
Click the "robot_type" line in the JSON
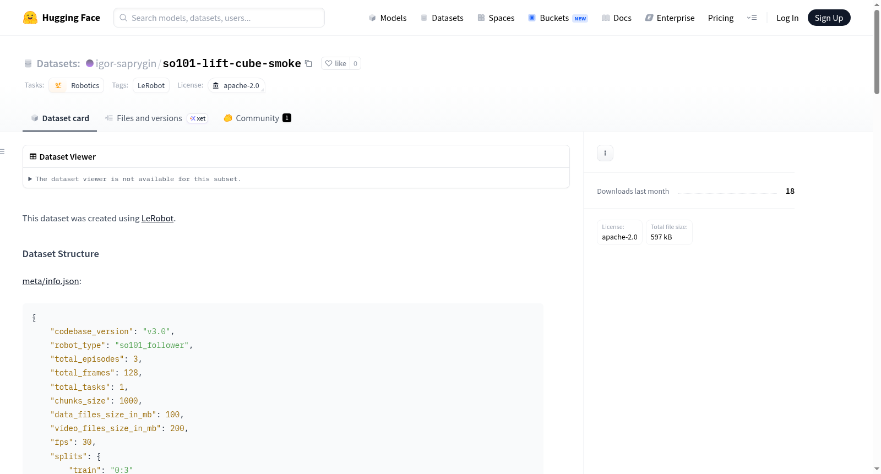click(x=122, y=345)
